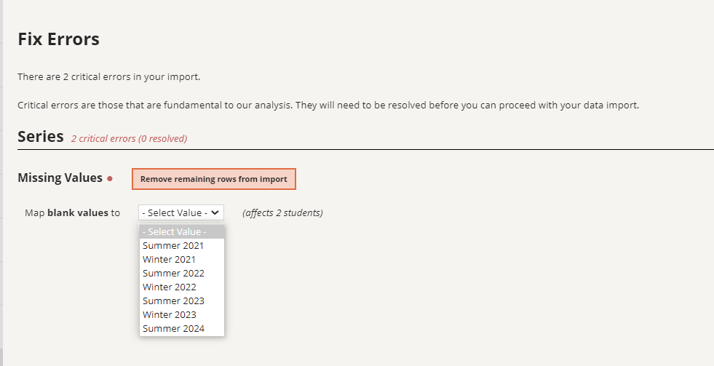The width and height of the screenshot is (714, 366).
Task: Click the chevron arrow on the Select Value dropdown
Action: (x=215, y=212)
